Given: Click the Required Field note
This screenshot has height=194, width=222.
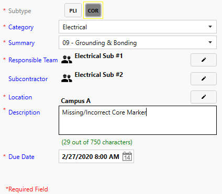Looking at the screenshot, I should [x=27, y=189].
